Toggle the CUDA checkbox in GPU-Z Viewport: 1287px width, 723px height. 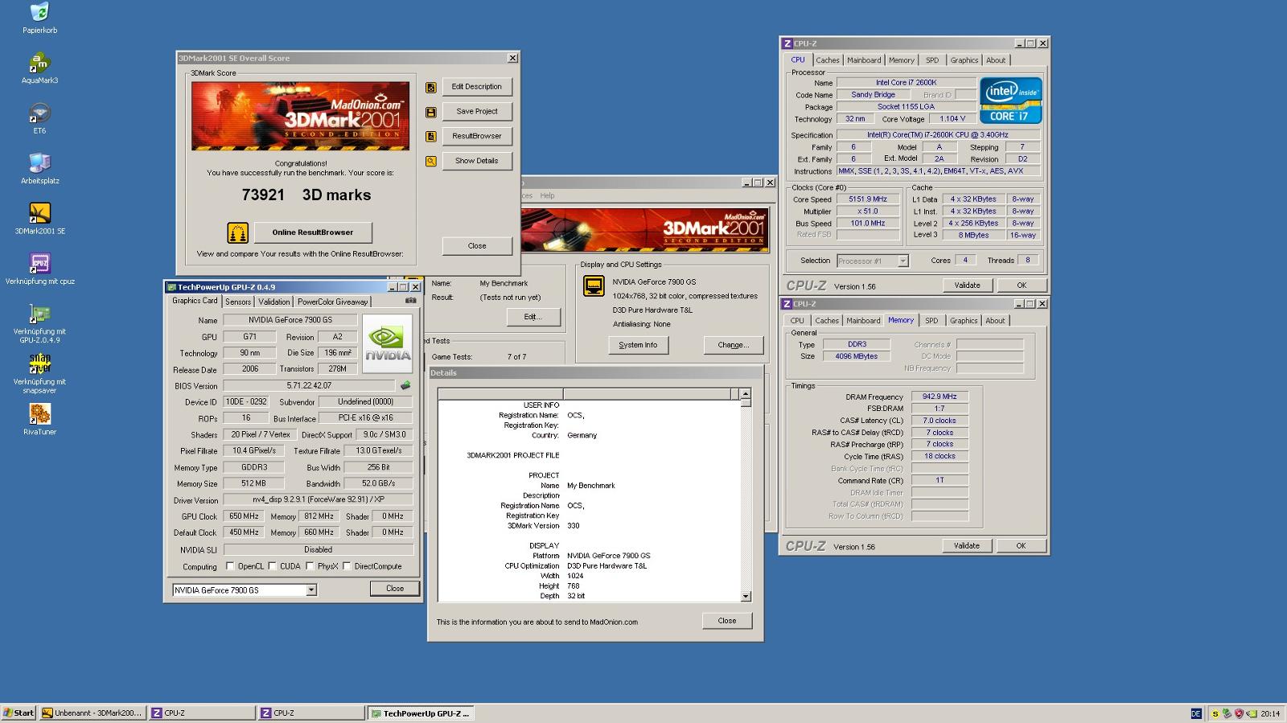click(x=273, y=566)
